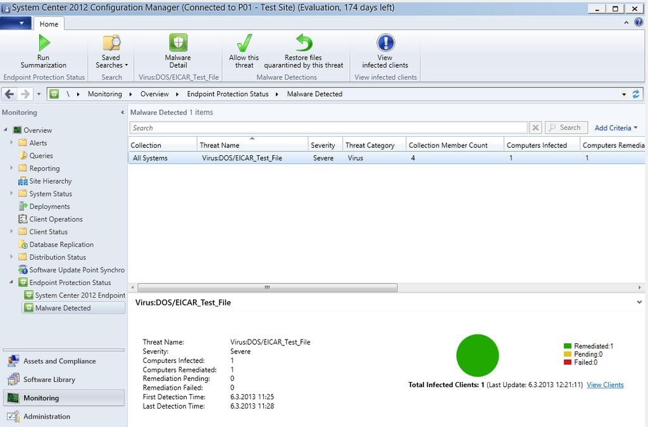Screen dimensions: 648x427
Task: Expand the System Status tree node
Action: [x=11, y=193]
